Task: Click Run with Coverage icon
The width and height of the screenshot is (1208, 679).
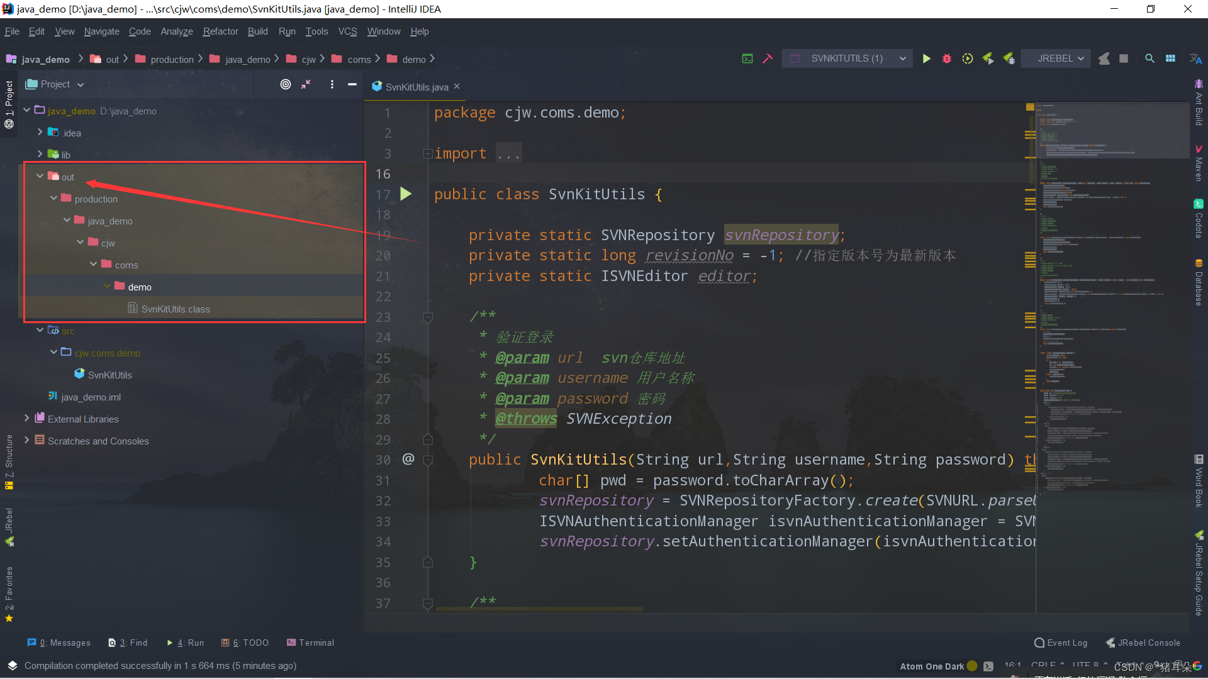Action: 967,58
